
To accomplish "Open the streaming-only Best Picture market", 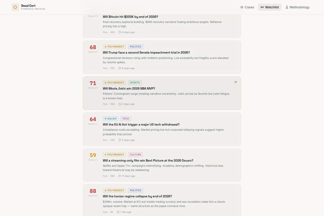I will pos(148,160).
